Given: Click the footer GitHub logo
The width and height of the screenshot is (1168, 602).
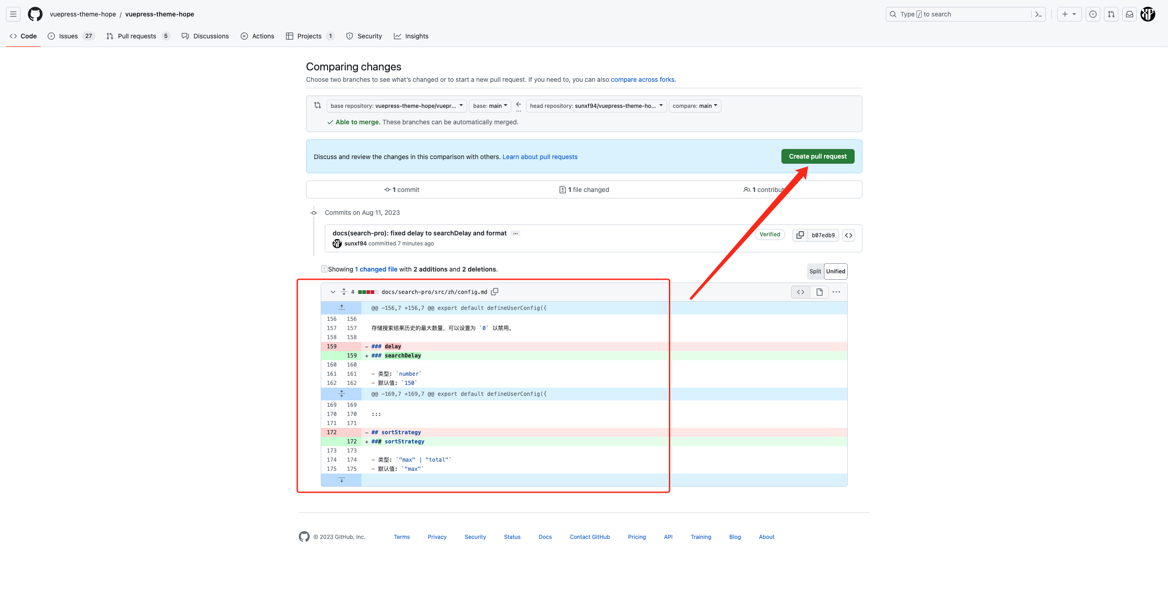Looking at the screenshot, I should coord(304,537).
